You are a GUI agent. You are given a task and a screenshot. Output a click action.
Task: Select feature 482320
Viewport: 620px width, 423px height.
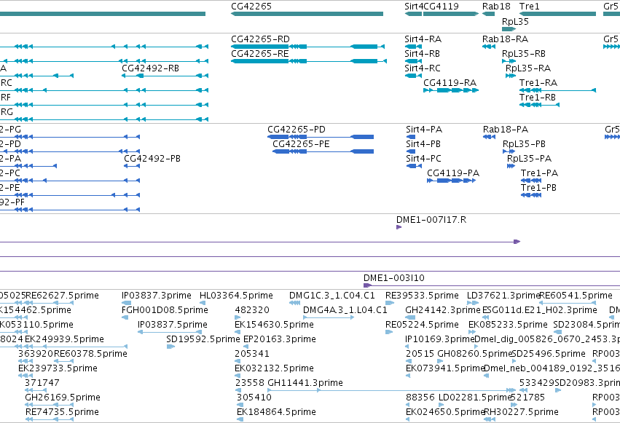click(252, 310)
